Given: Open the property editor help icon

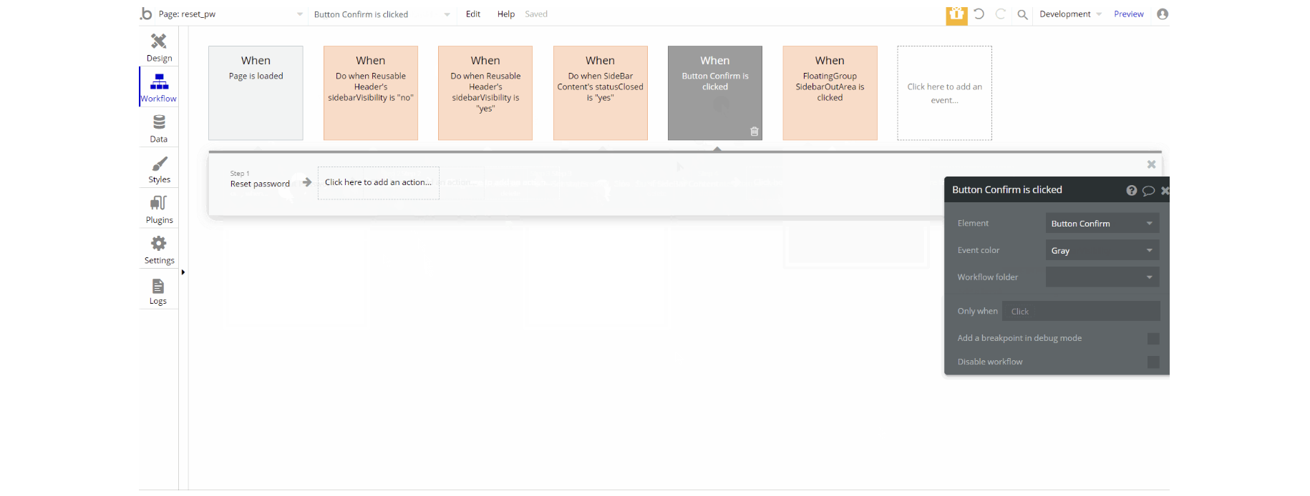Looking at the screenshot, I should point(1131,190).
